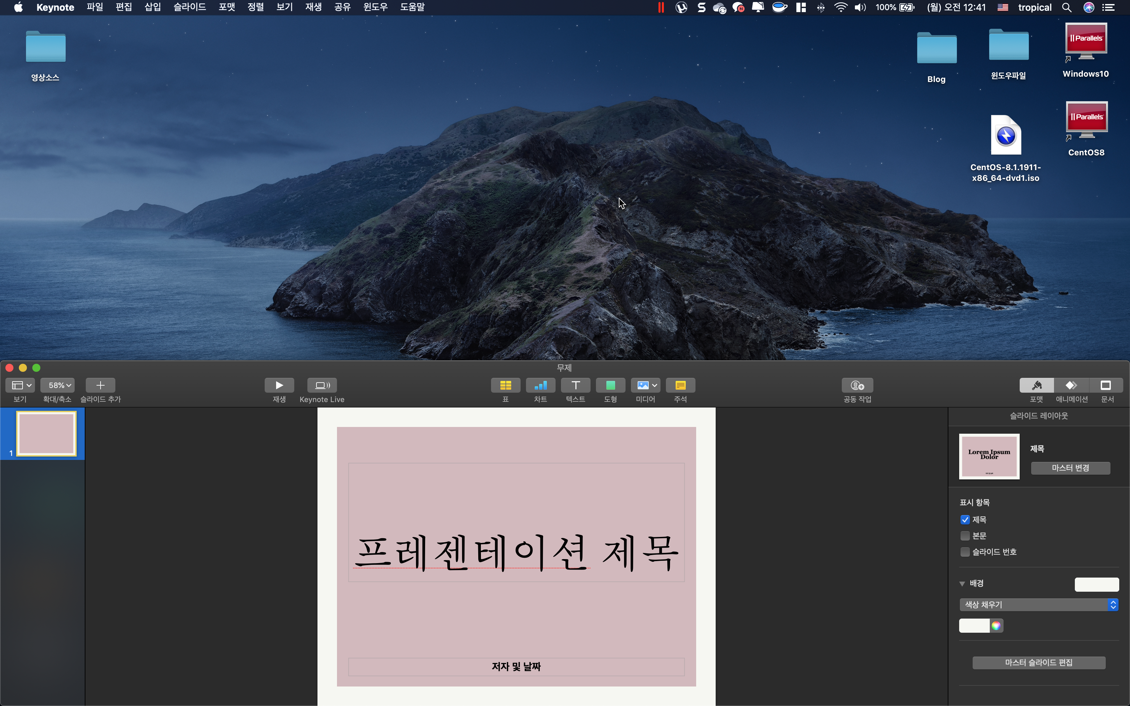Add a slide with 슬라이드 추가 button

(101, 385)
